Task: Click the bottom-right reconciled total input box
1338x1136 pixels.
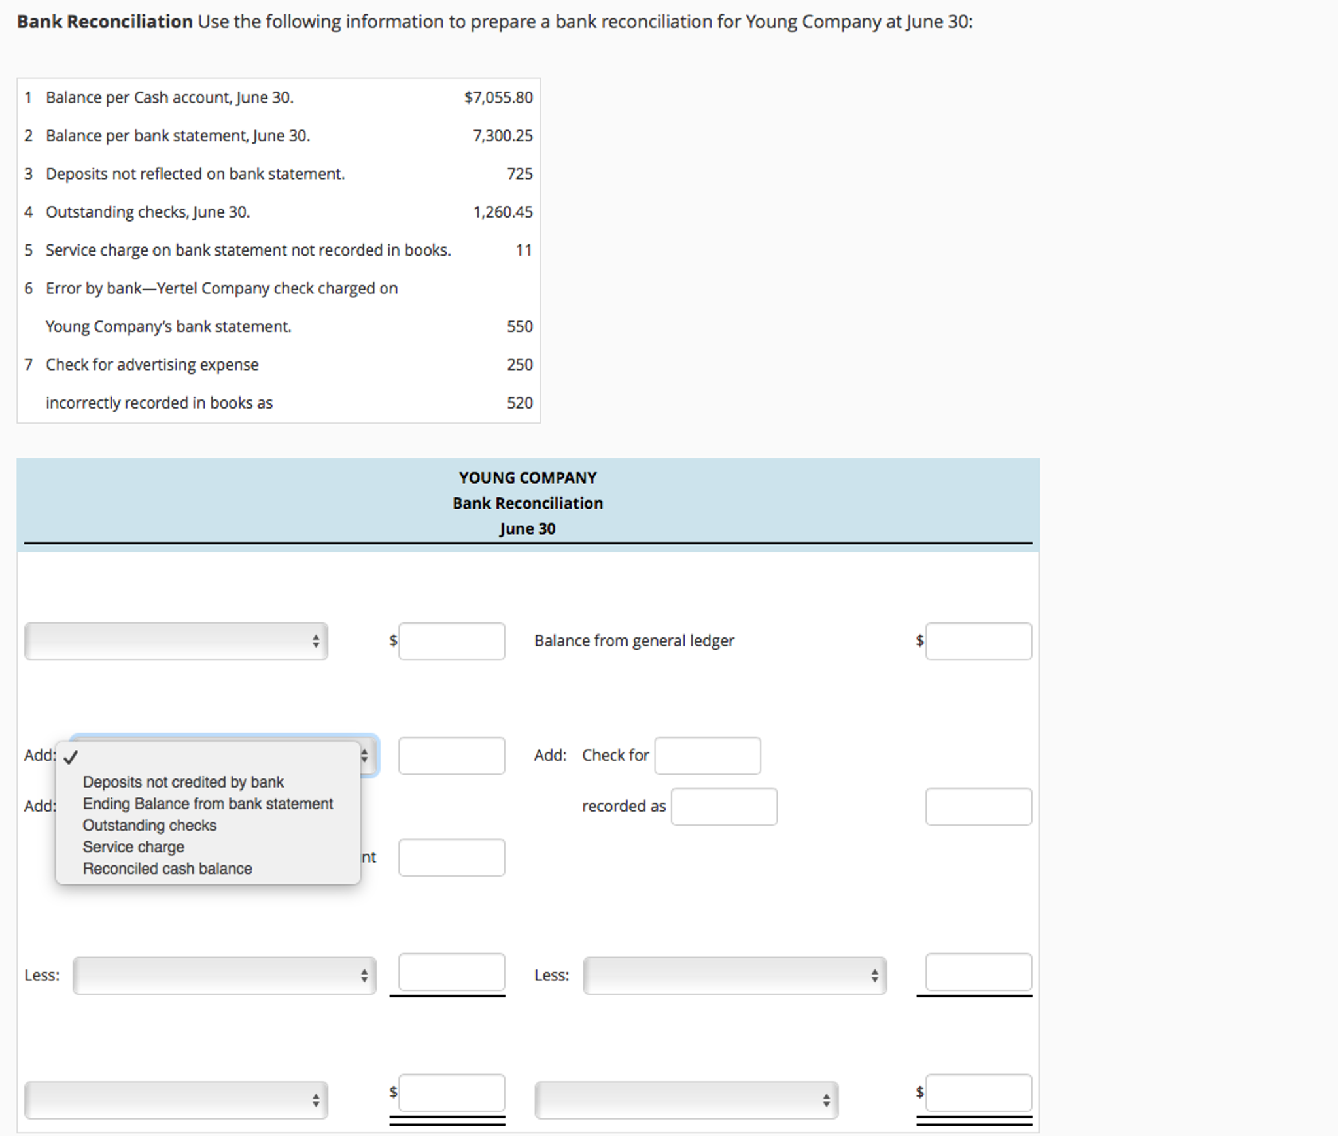Action: click(x=979, y=1093)
